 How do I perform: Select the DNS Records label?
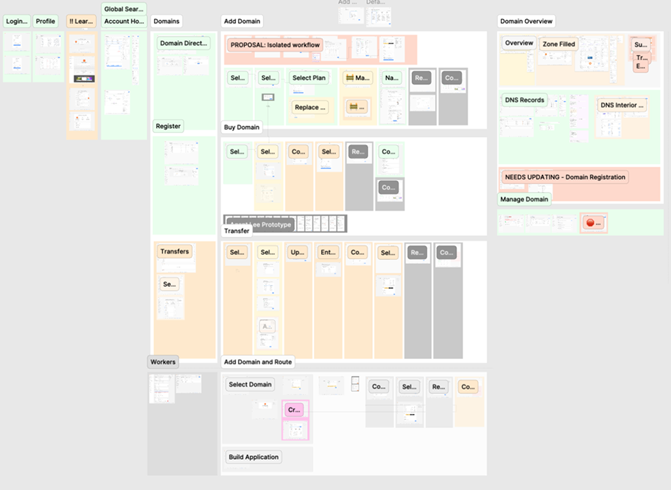525,100
